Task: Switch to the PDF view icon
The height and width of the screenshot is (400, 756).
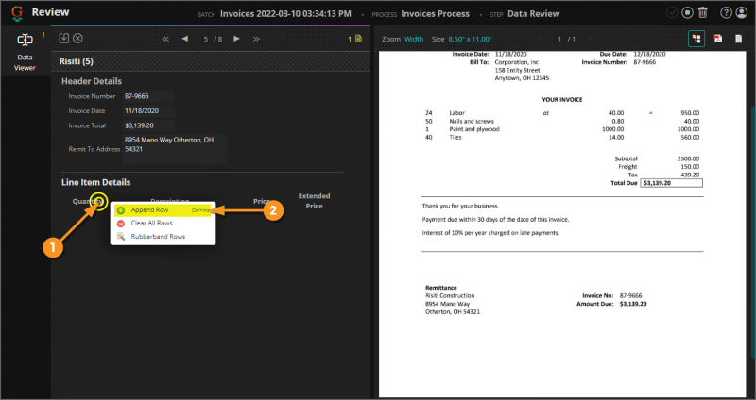Action: click(718, 39)
